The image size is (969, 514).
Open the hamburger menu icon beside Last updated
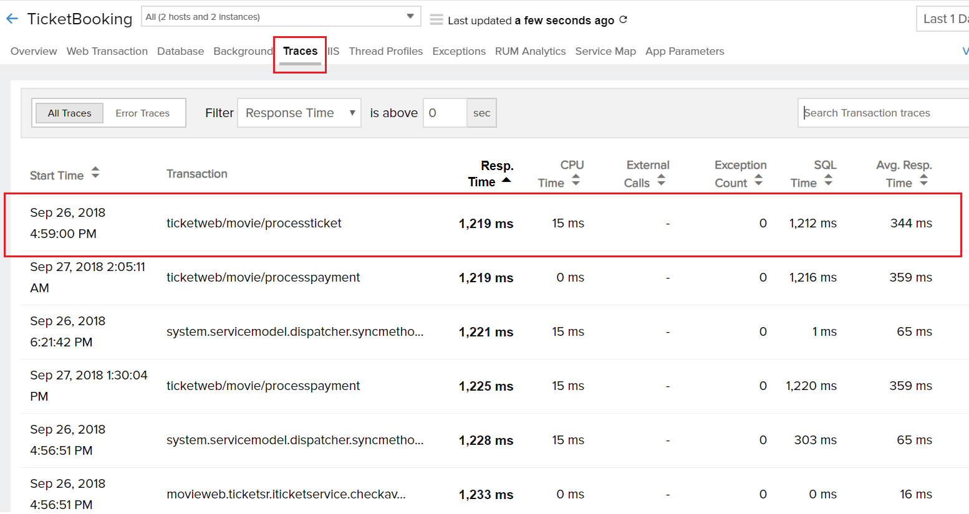[x=436, y=20]
